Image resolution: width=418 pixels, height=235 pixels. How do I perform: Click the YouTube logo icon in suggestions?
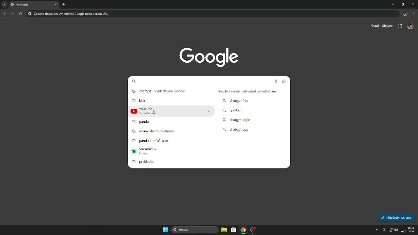point(134,111)
